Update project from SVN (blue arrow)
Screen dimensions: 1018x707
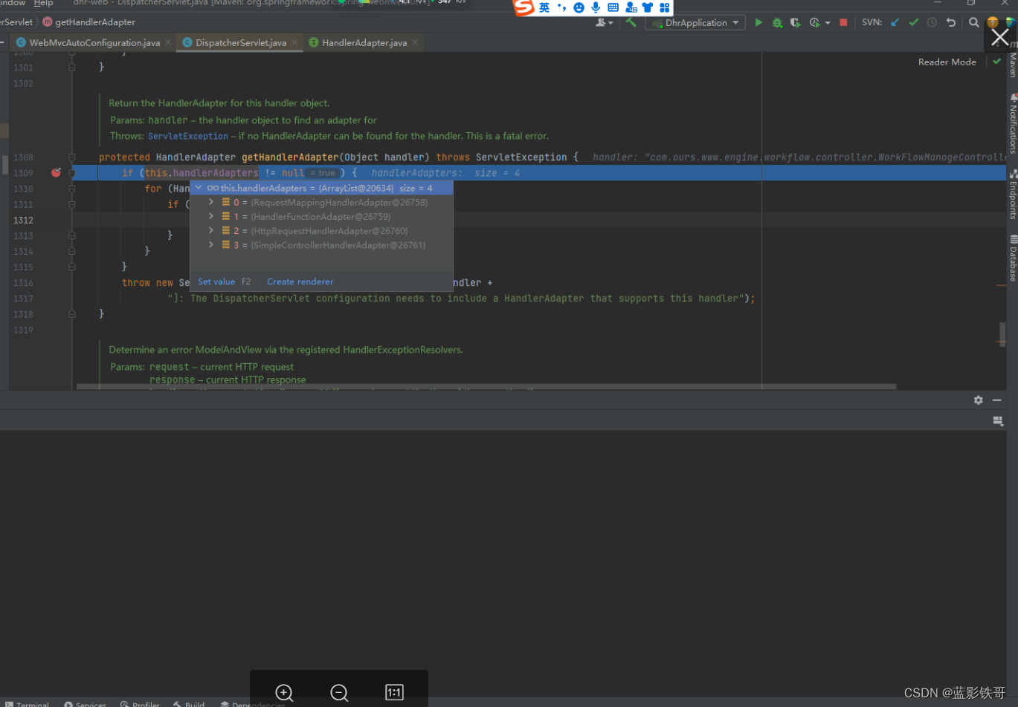click(x=895, y=22)
